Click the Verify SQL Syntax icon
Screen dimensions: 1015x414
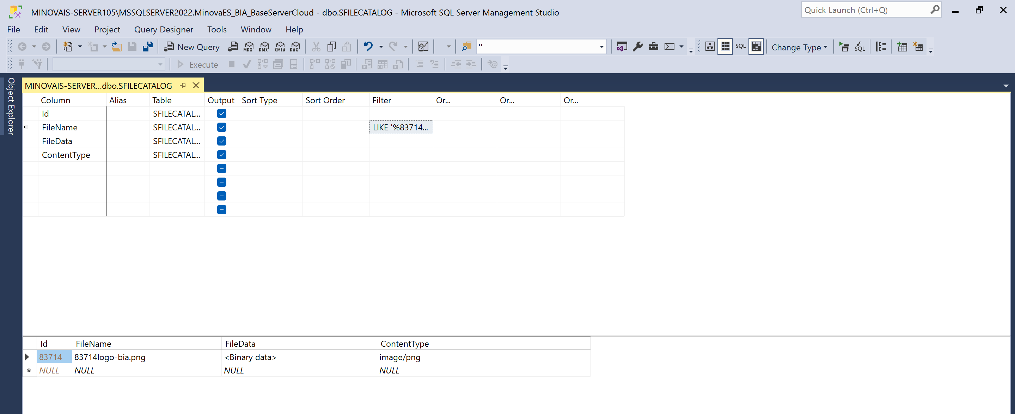tap(860, 47)
